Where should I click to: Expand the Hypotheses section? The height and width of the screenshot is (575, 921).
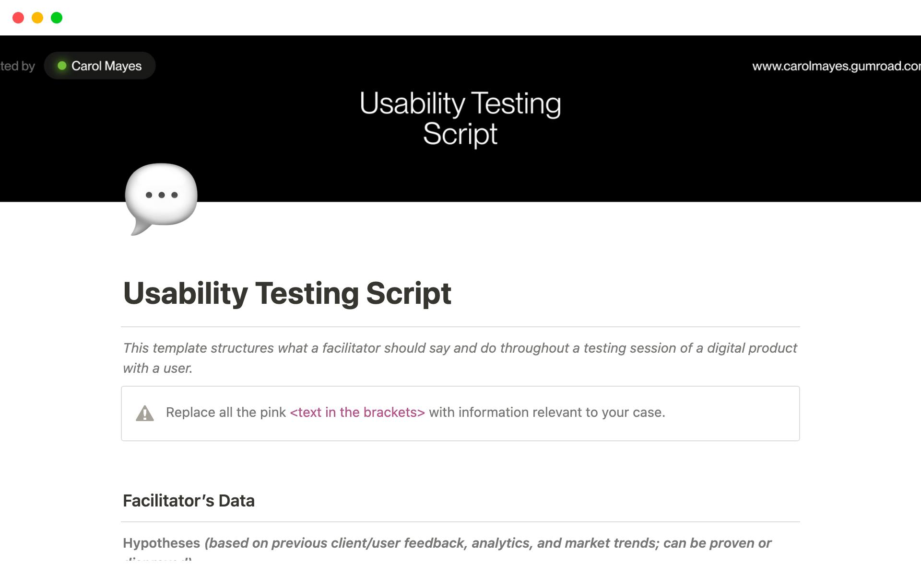point(162,543)
